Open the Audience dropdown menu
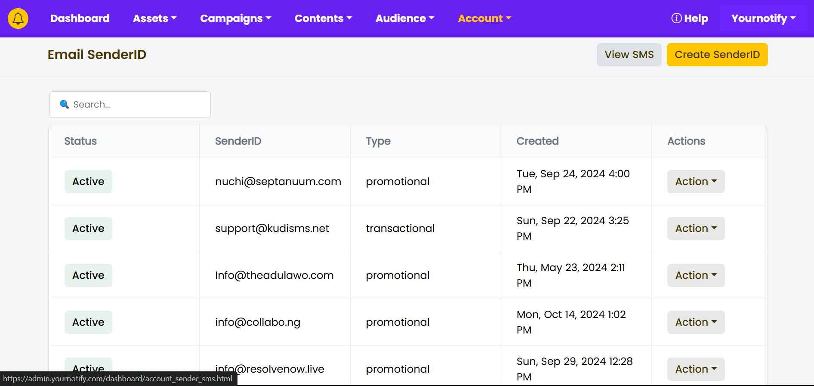The height and width of the screenshot is (386, 814). 405,19
